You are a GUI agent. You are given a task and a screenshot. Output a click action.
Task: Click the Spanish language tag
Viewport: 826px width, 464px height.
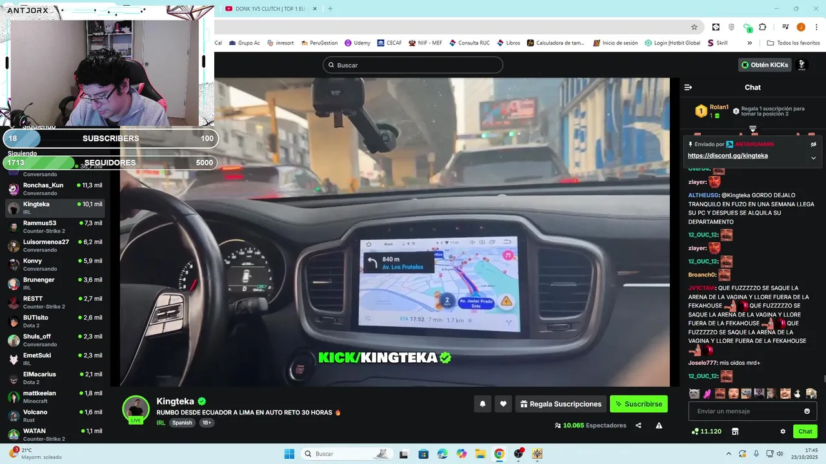(x=182, y=423)
